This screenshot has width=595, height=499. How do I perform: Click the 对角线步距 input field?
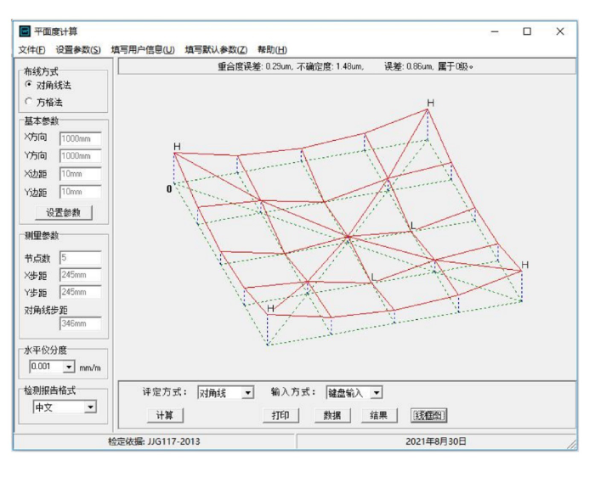81,323
